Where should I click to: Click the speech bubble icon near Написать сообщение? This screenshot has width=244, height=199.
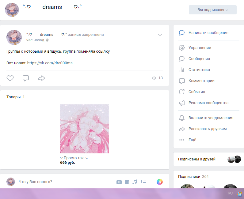point(181,33)
